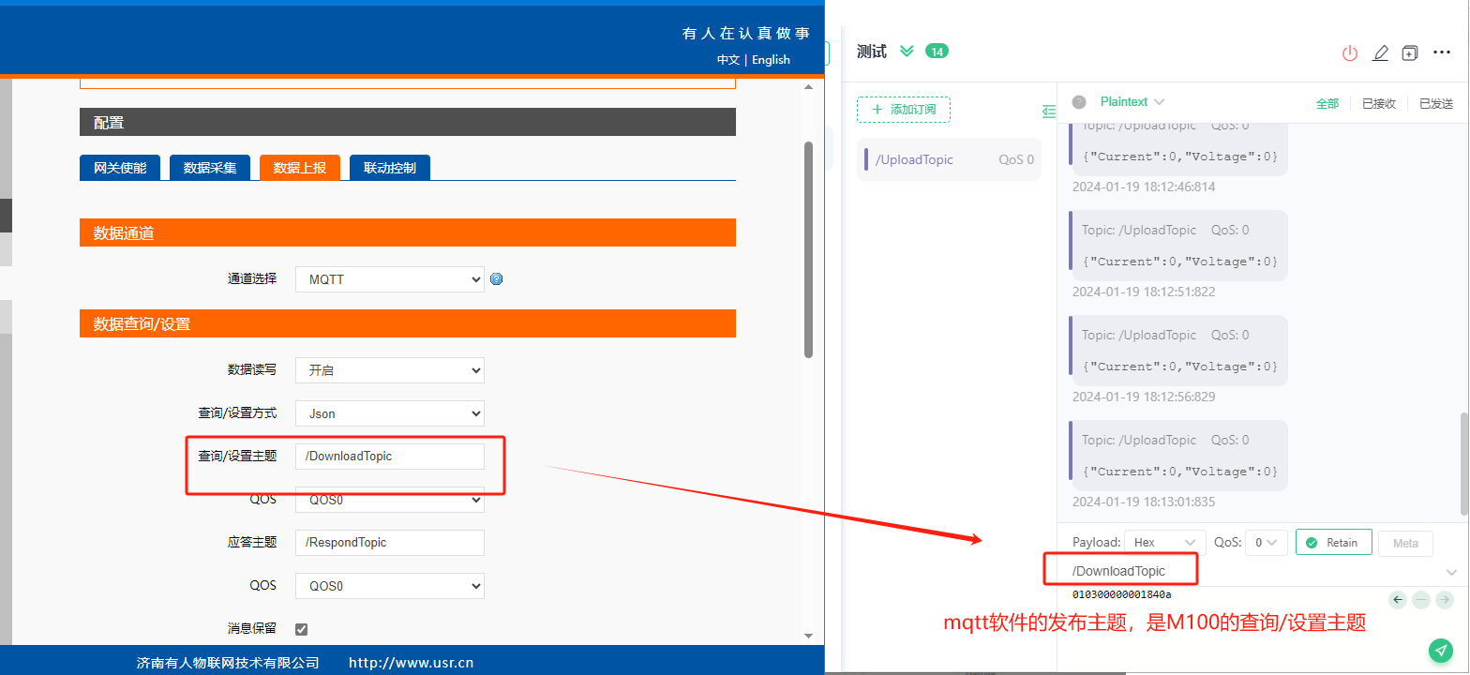Open the 通道选择 MQTT dropdown
Screen dimensions: 1470x675
pos(390,279)
